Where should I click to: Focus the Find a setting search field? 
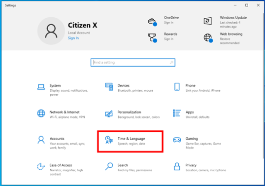click(133, 63)
